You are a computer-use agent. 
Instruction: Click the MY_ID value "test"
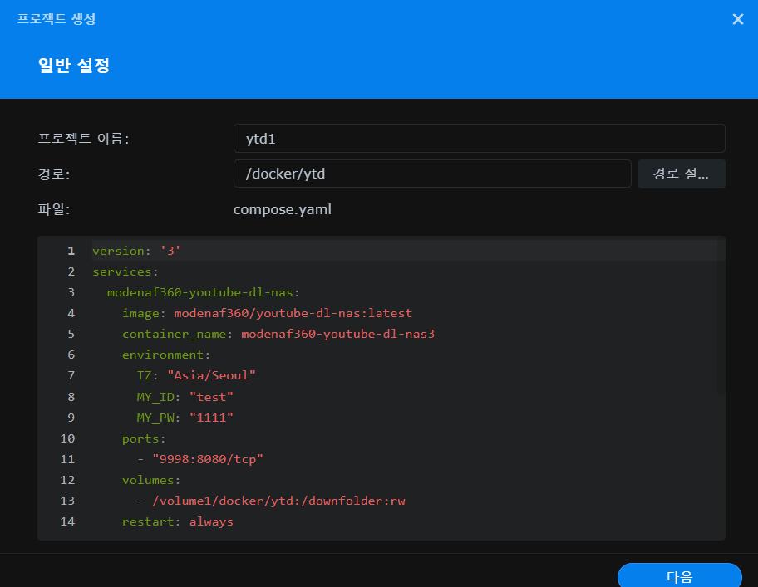coord(211,397)
